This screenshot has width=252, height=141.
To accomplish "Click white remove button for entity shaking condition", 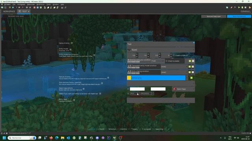I will click(x=193, y=72).
